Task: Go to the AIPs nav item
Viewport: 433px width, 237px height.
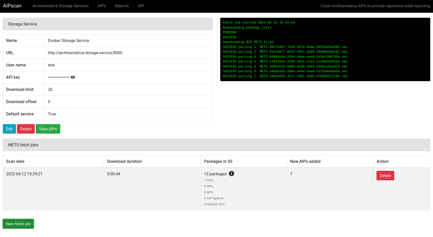Action: 102,6
